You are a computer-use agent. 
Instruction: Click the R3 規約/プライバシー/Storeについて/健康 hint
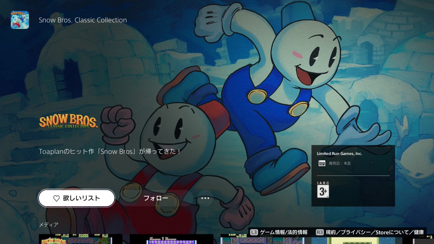(x=370, y=232)
